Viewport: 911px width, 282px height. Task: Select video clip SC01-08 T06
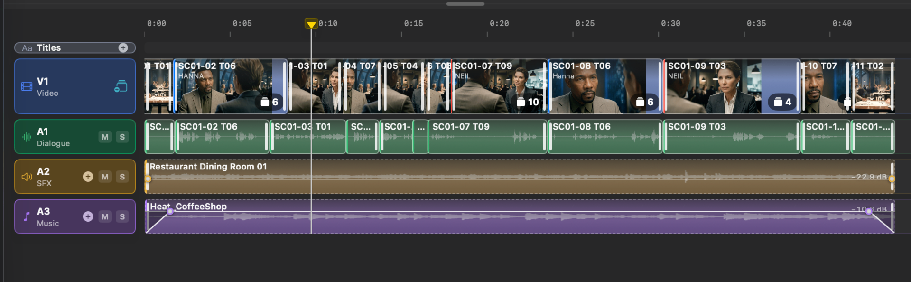[605, 86]
